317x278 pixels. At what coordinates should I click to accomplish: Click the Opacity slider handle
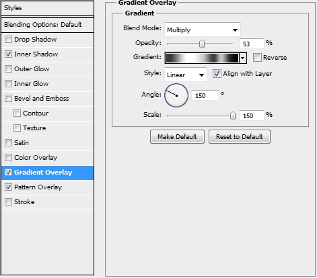(x=202, y=44)
